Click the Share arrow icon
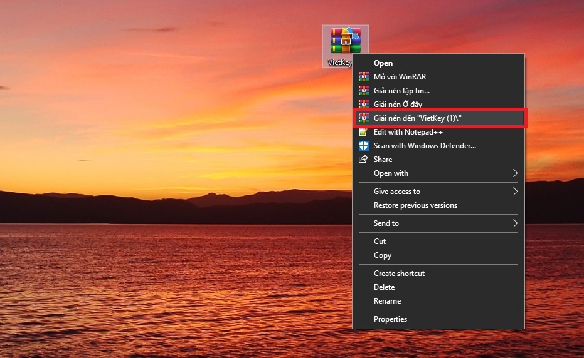The image size is (584, 358). [363, 160]
